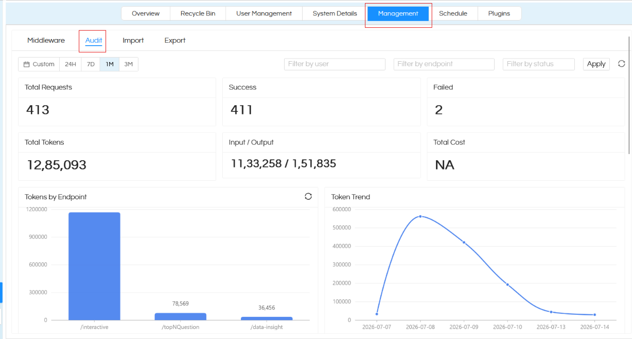This screenshot has width=632, height=339.
Task: Go to the User Management tab
Action: pos(264,13)
